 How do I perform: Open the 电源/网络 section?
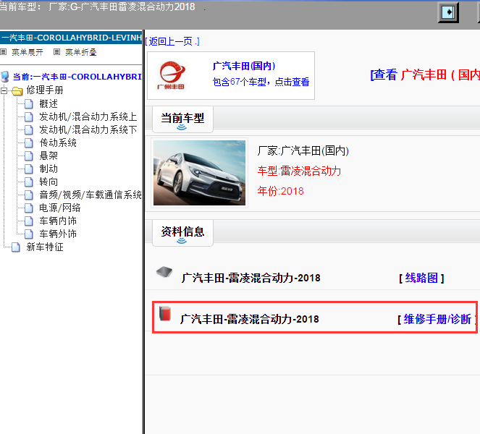click(60, 208)
